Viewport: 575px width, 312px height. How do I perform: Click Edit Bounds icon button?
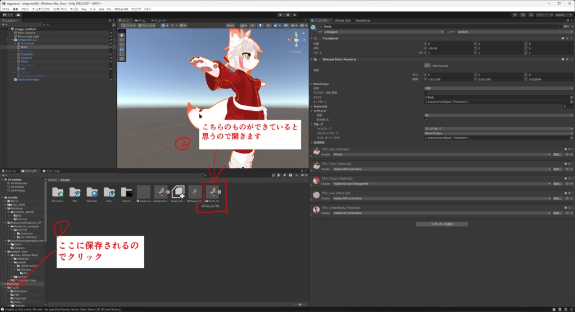click(427, 66)
